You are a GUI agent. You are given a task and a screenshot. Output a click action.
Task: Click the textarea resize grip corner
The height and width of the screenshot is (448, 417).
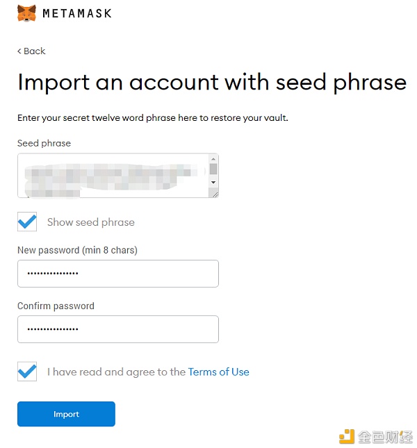coord(215,194)
